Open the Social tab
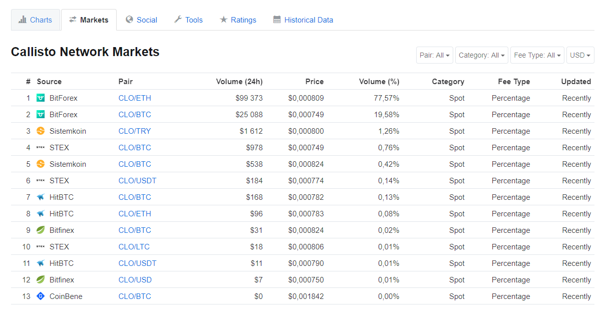The height and width of the screenshot is (319, 611). [141, 20]
